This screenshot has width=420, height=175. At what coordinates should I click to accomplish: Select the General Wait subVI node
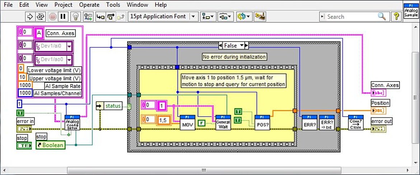[x=223, y=123]
